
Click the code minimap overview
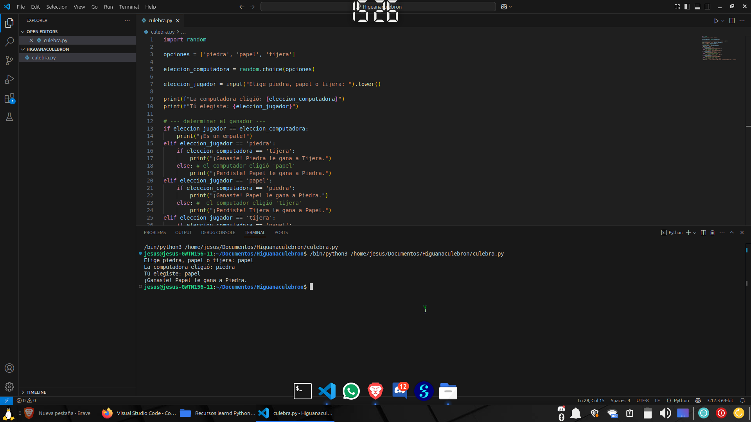(719, 48)
